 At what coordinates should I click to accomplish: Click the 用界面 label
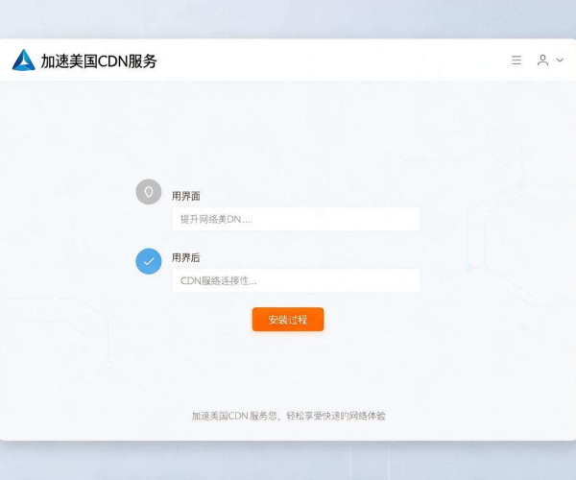click(x=186, y=196)
